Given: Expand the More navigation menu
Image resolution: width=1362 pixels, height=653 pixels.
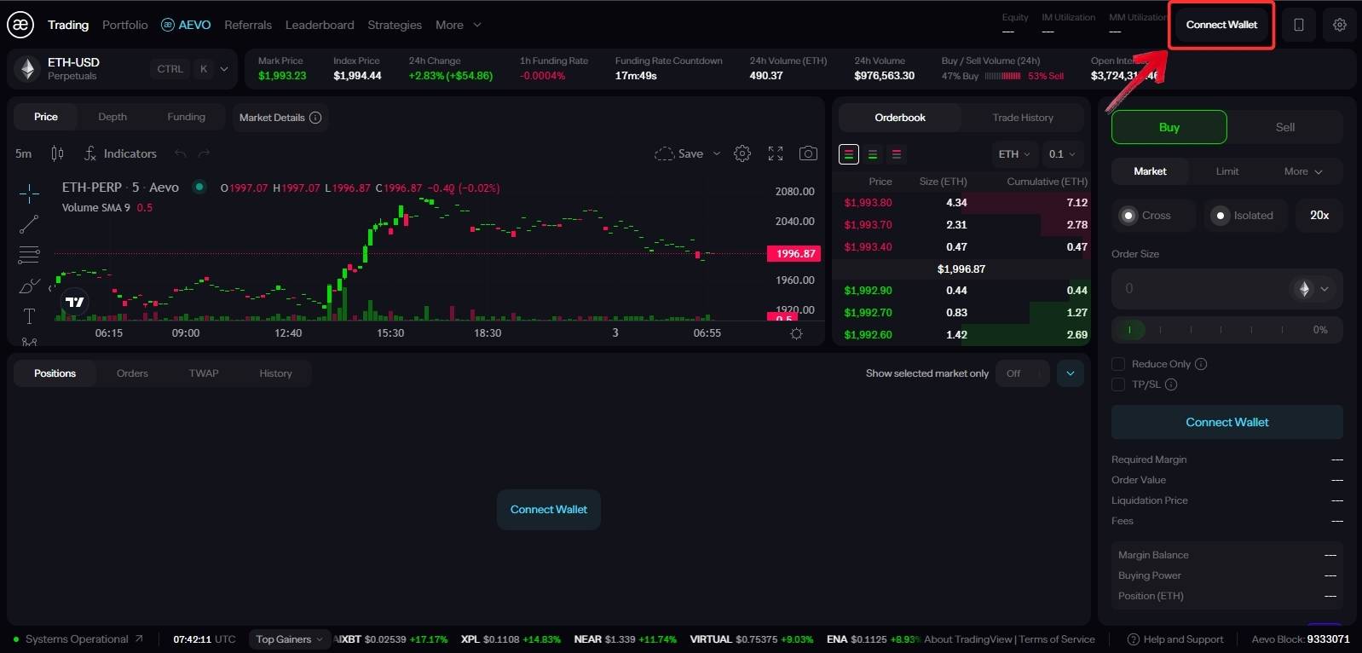Looking at the screenshot, I should (x=459, y=25).
